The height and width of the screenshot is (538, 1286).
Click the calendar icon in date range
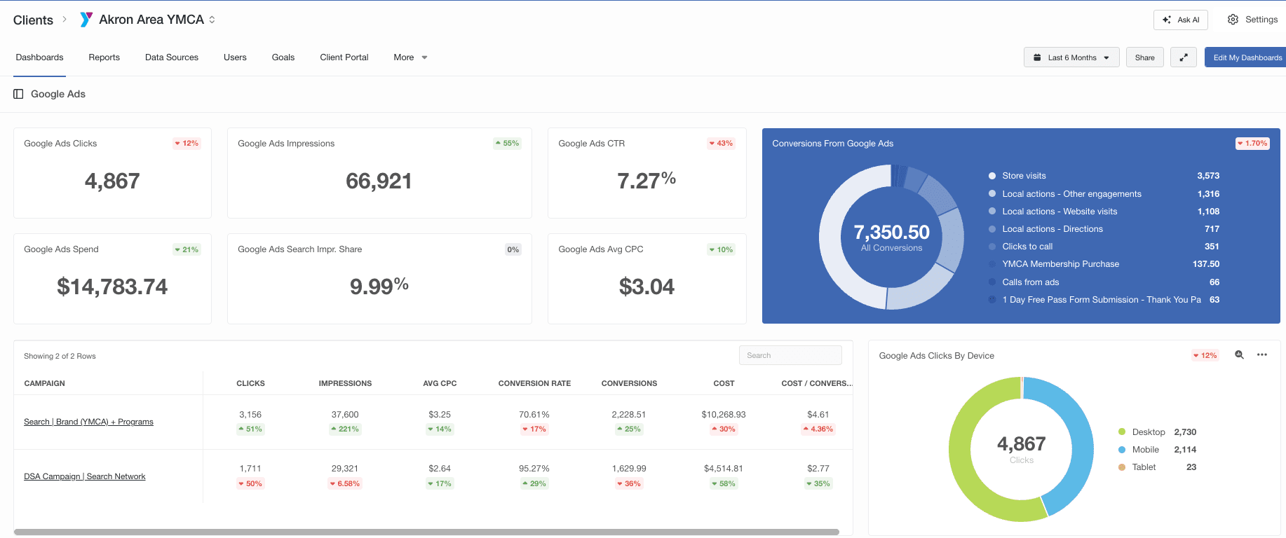pos(1037,57)
